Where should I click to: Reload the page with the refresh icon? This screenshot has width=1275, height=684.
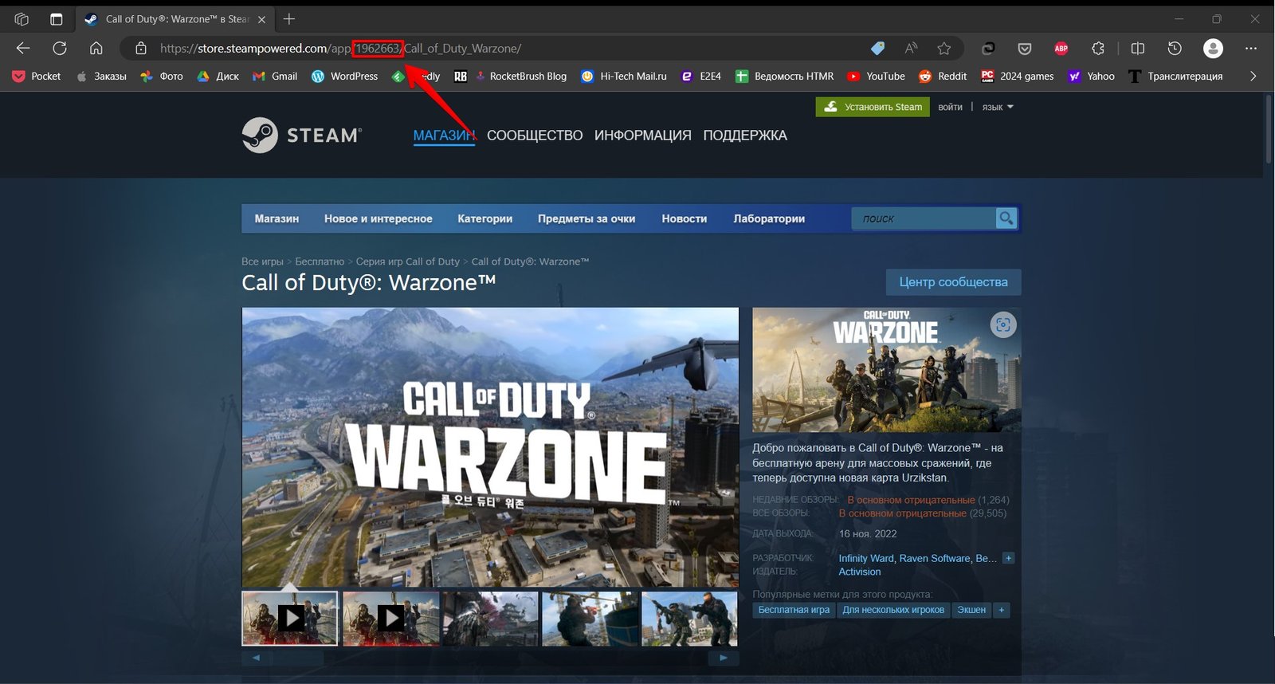(60, 49)
